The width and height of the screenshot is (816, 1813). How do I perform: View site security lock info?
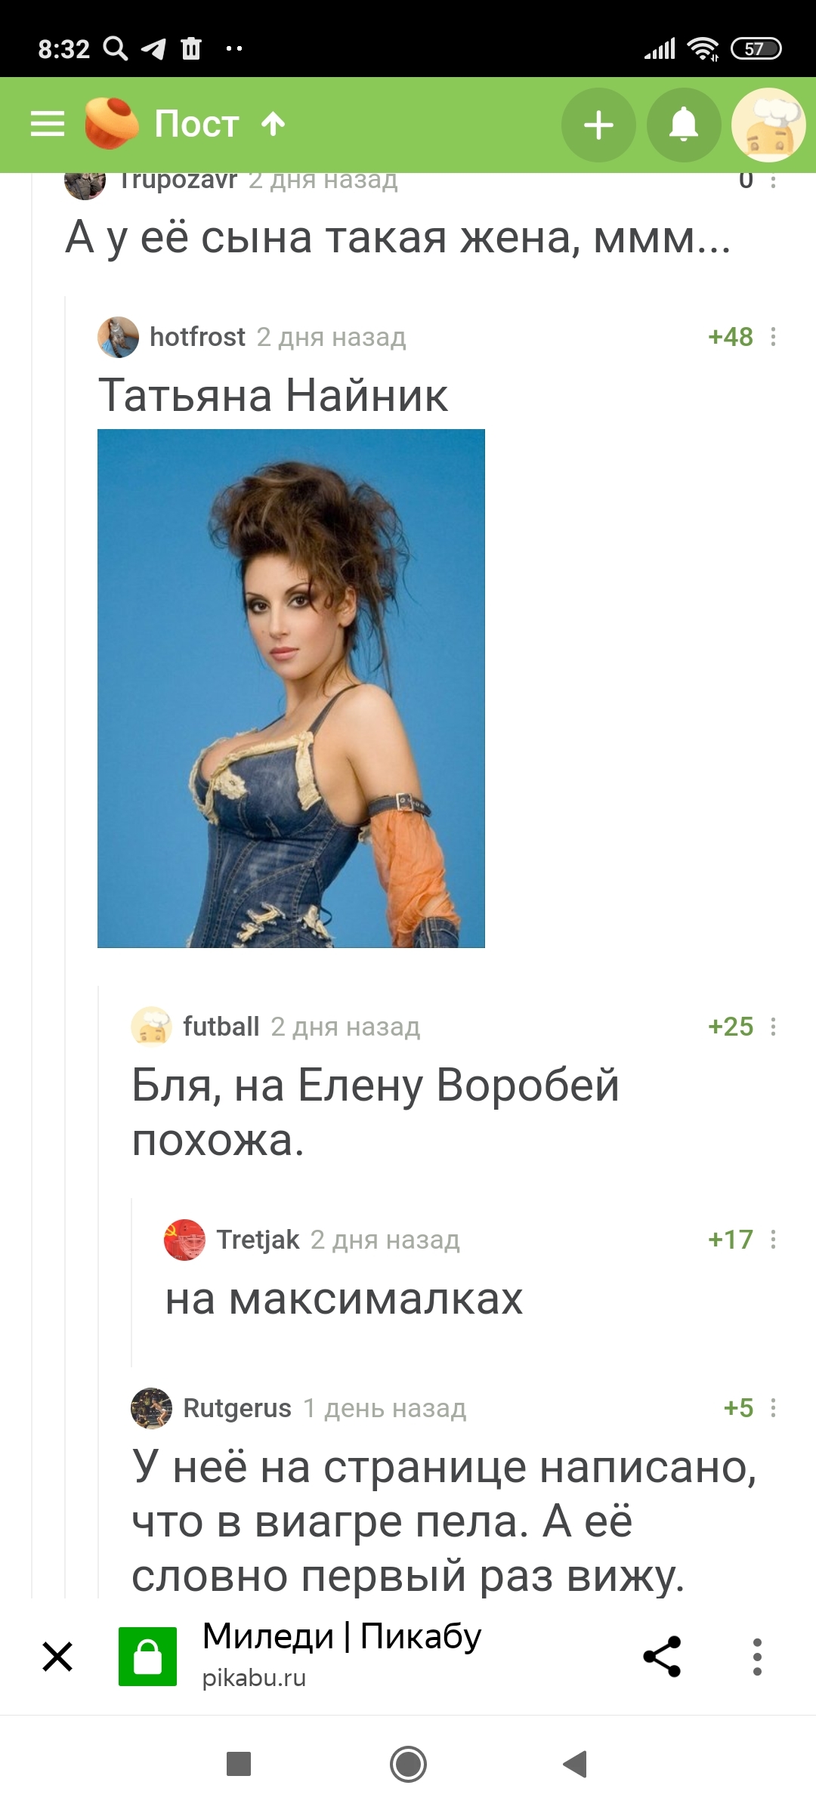pos(147,1657)
